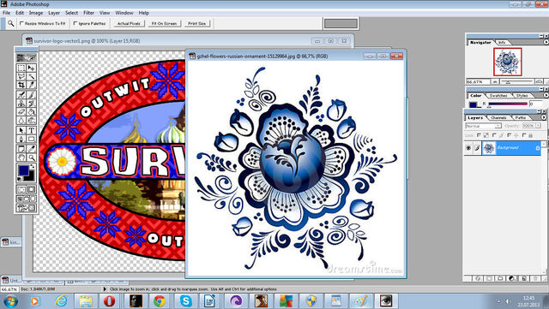Switch to Quick Mask mode
This screenshot has height=309, width=549.
click(31, 189)
